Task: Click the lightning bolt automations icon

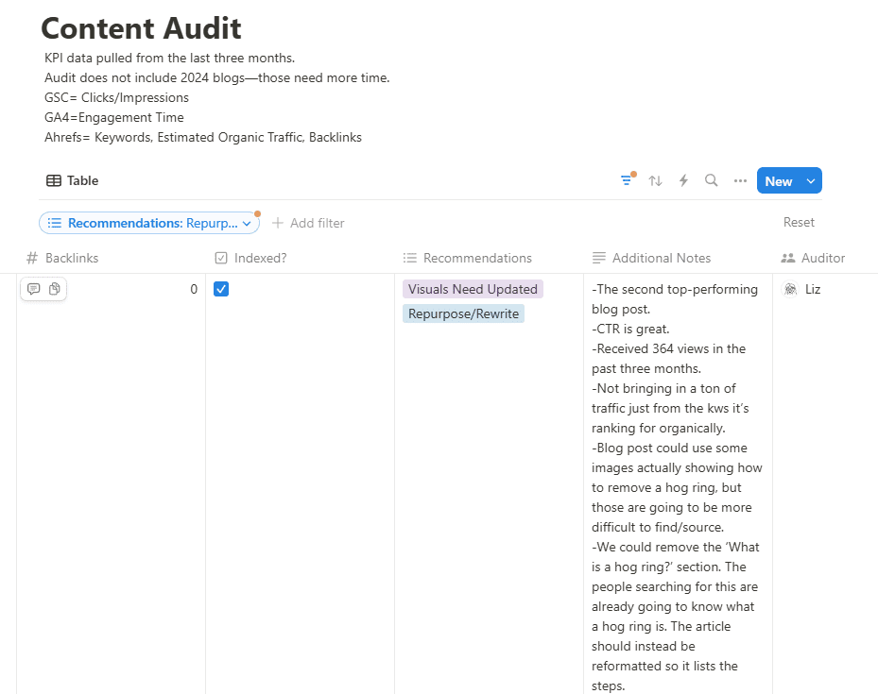Action: (x=683, y=180)
